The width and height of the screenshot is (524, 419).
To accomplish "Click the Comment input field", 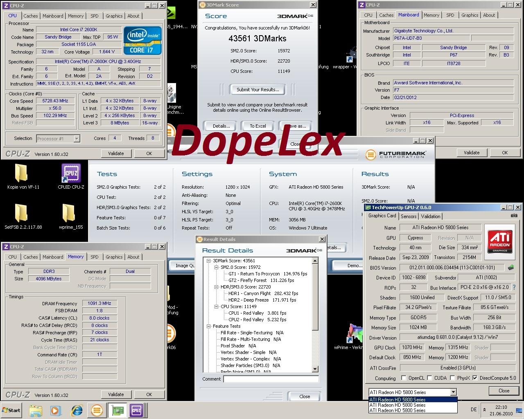I will [271, 379].
